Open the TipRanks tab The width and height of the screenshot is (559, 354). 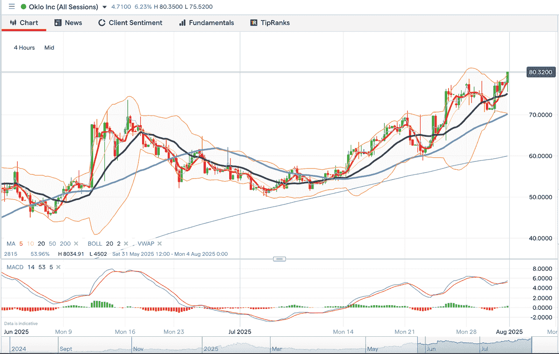270,23
